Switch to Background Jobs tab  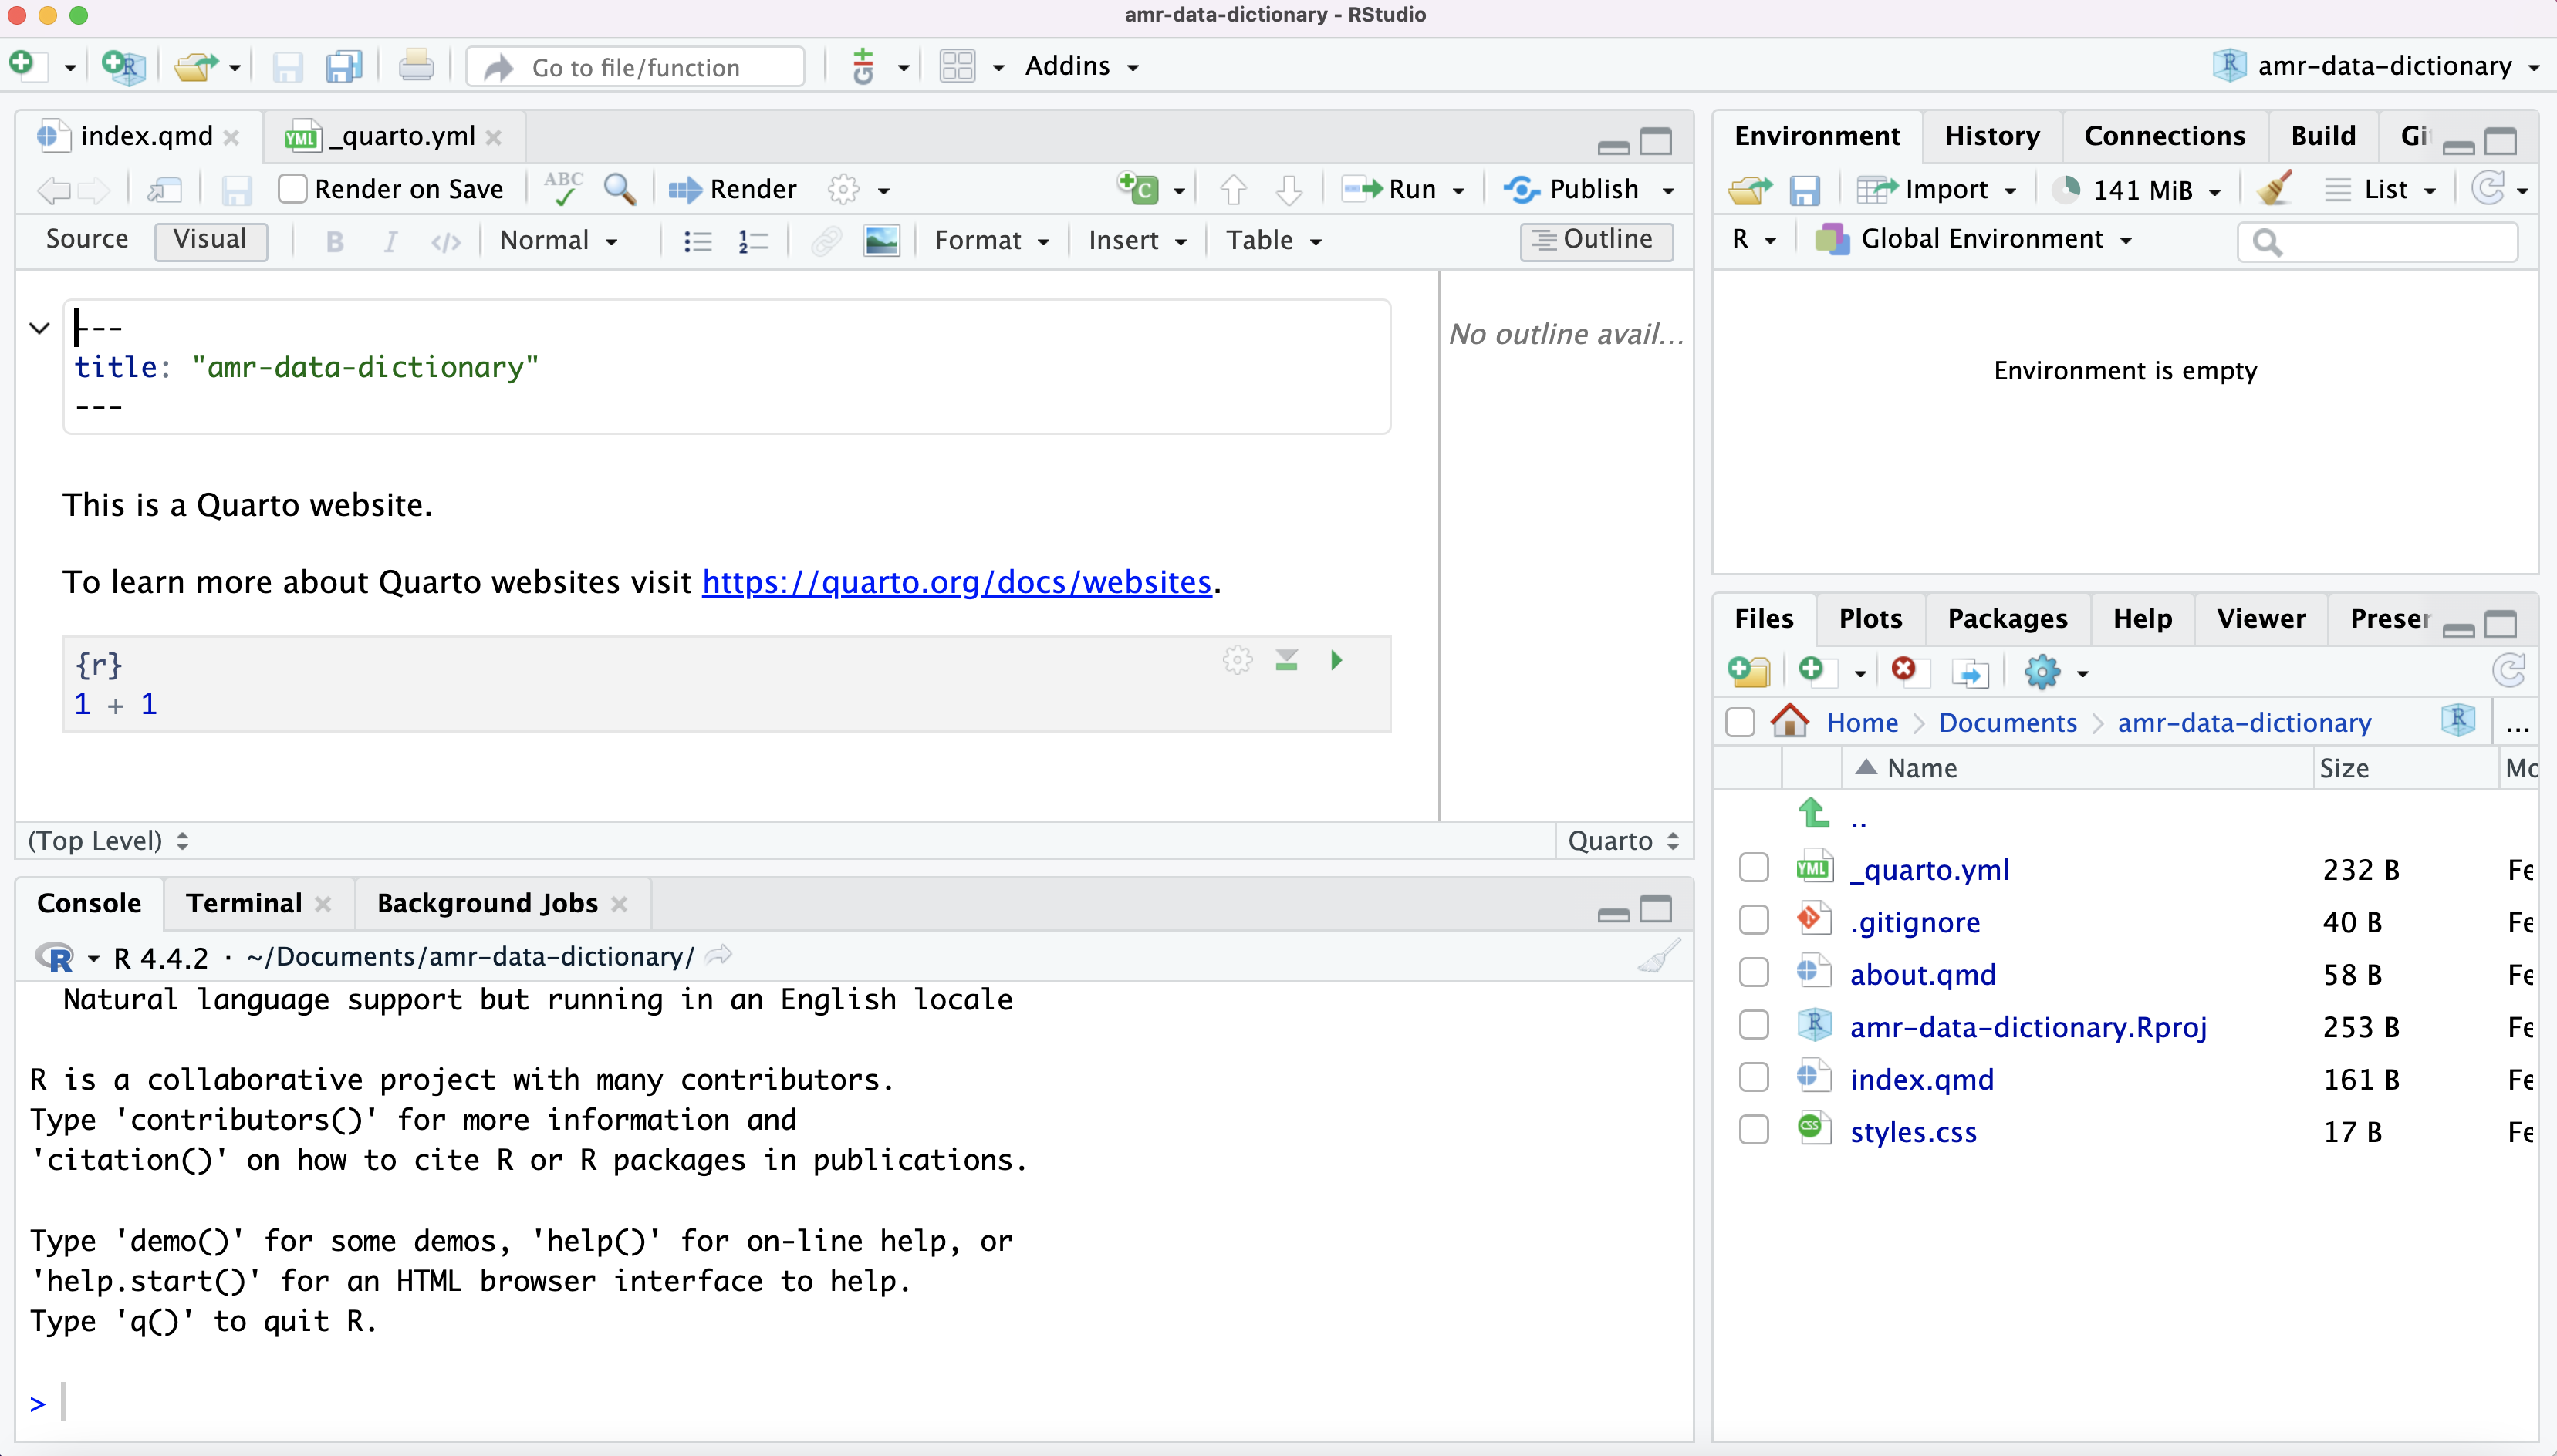[487, 904]
